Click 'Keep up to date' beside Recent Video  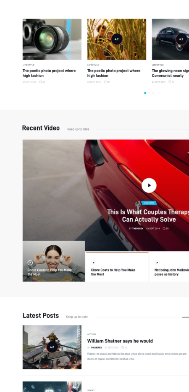(x=78, y=129)
